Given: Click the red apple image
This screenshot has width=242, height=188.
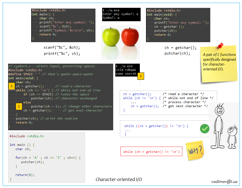Looking at the screenshot, I should tap(130, 37).
